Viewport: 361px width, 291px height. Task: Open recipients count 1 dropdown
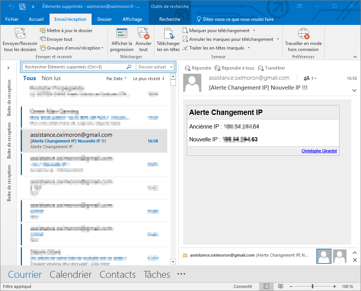click(x=310, y=78)
